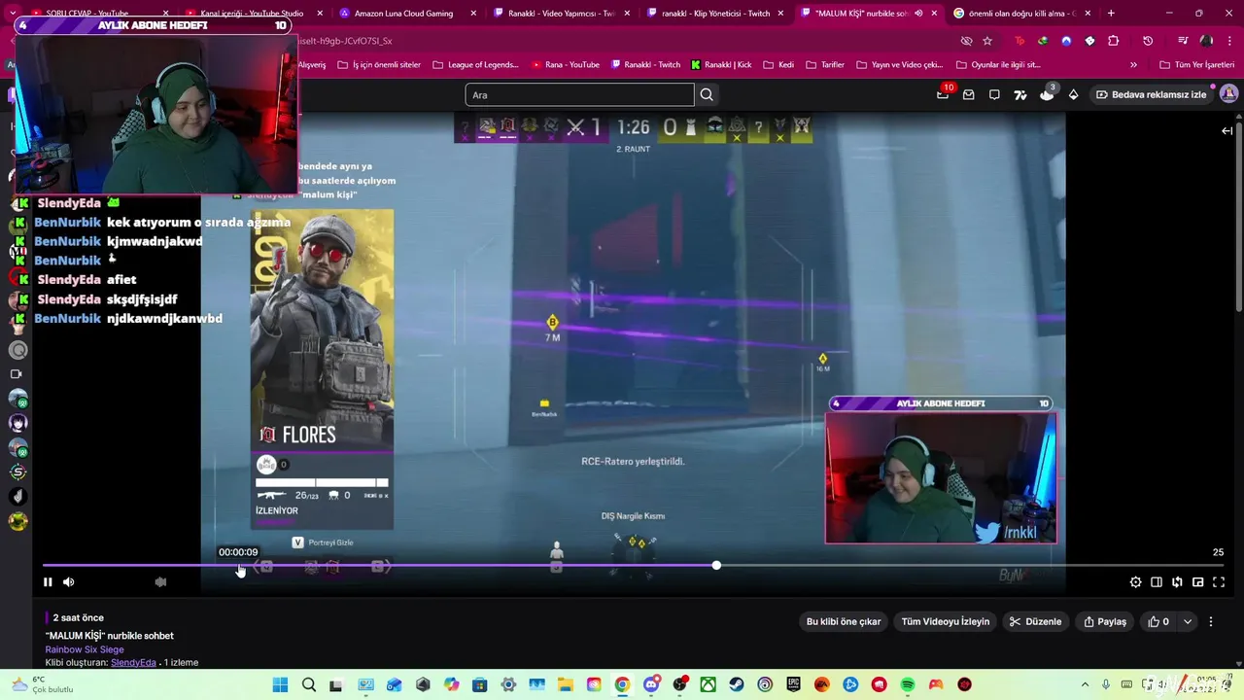Open Twitch notifications inbox icon
The height and width of the screenshot is (700, 1244).
coord(969,94)
